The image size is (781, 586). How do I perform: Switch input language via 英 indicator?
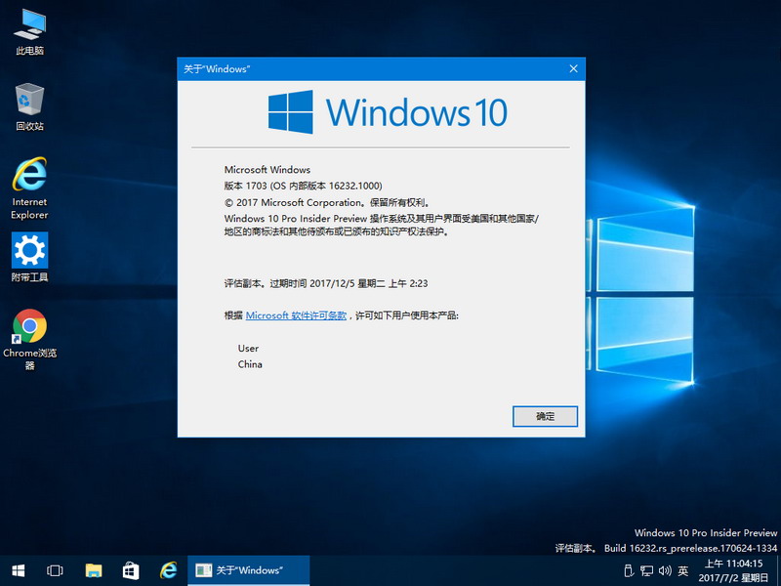point(683,570)
